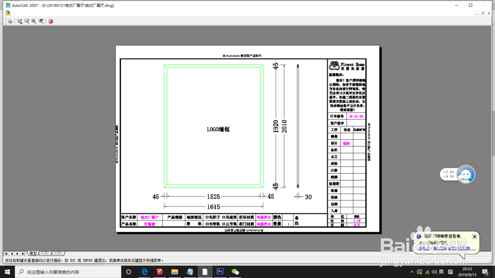Click the 1525 dimension text

[x=213, y=197]
